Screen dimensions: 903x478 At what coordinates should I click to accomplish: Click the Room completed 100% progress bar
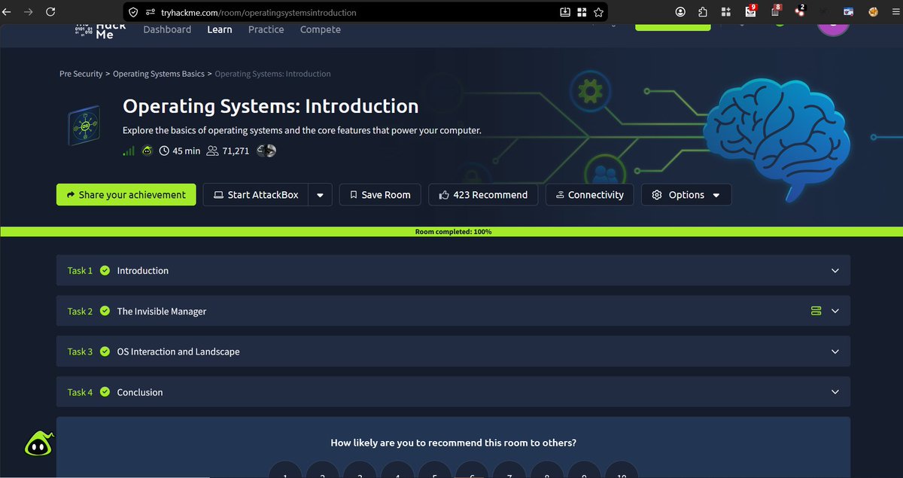(451, 232)
